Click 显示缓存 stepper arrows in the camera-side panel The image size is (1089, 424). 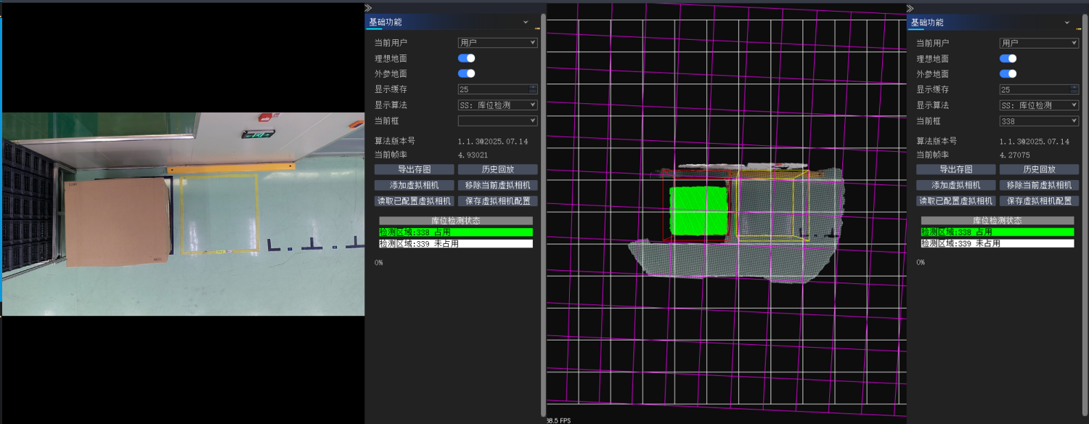[534, 89]
